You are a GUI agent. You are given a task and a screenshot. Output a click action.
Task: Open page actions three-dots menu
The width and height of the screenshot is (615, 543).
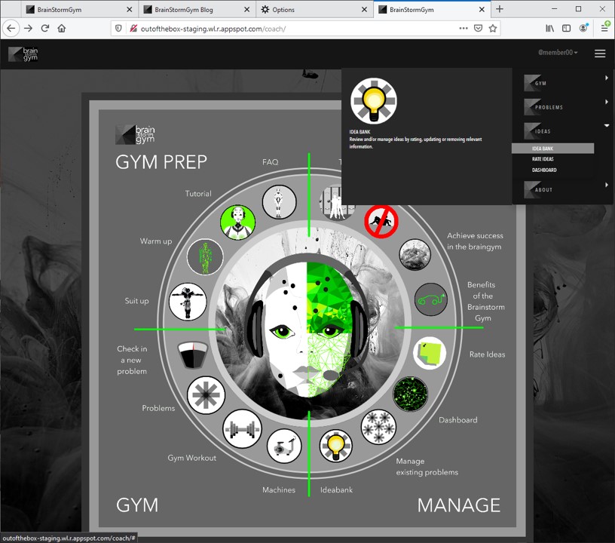point(464,28)
